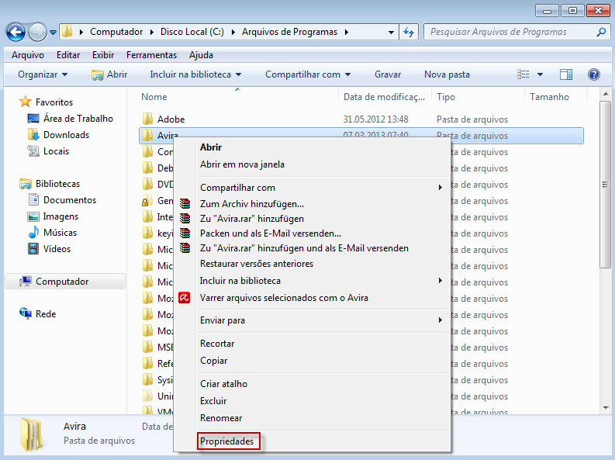The height and width of the screenshot is (460, 615).
Task: Open Locais in the sidebar
Action: pos(48,151)
